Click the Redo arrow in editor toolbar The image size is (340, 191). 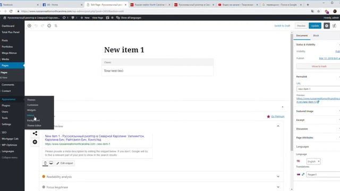[x=42, y=26]
